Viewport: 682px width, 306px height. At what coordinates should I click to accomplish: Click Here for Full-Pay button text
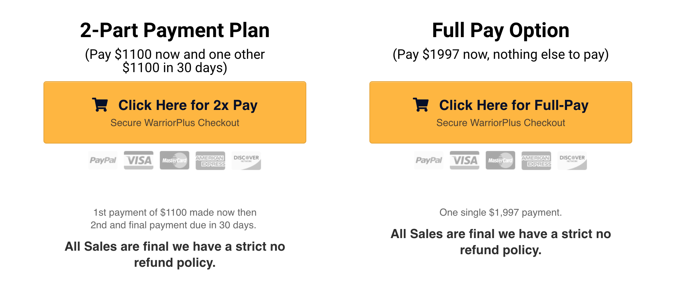click(x=514, y=105)
